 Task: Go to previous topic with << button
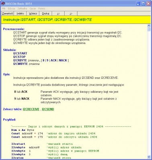tap(58, 14)
